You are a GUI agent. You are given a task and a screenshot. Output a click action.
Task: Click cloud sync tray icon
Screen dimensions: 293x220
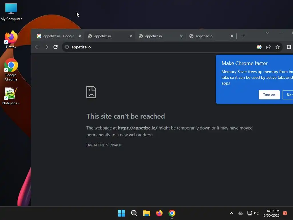(x=240, y=213)
